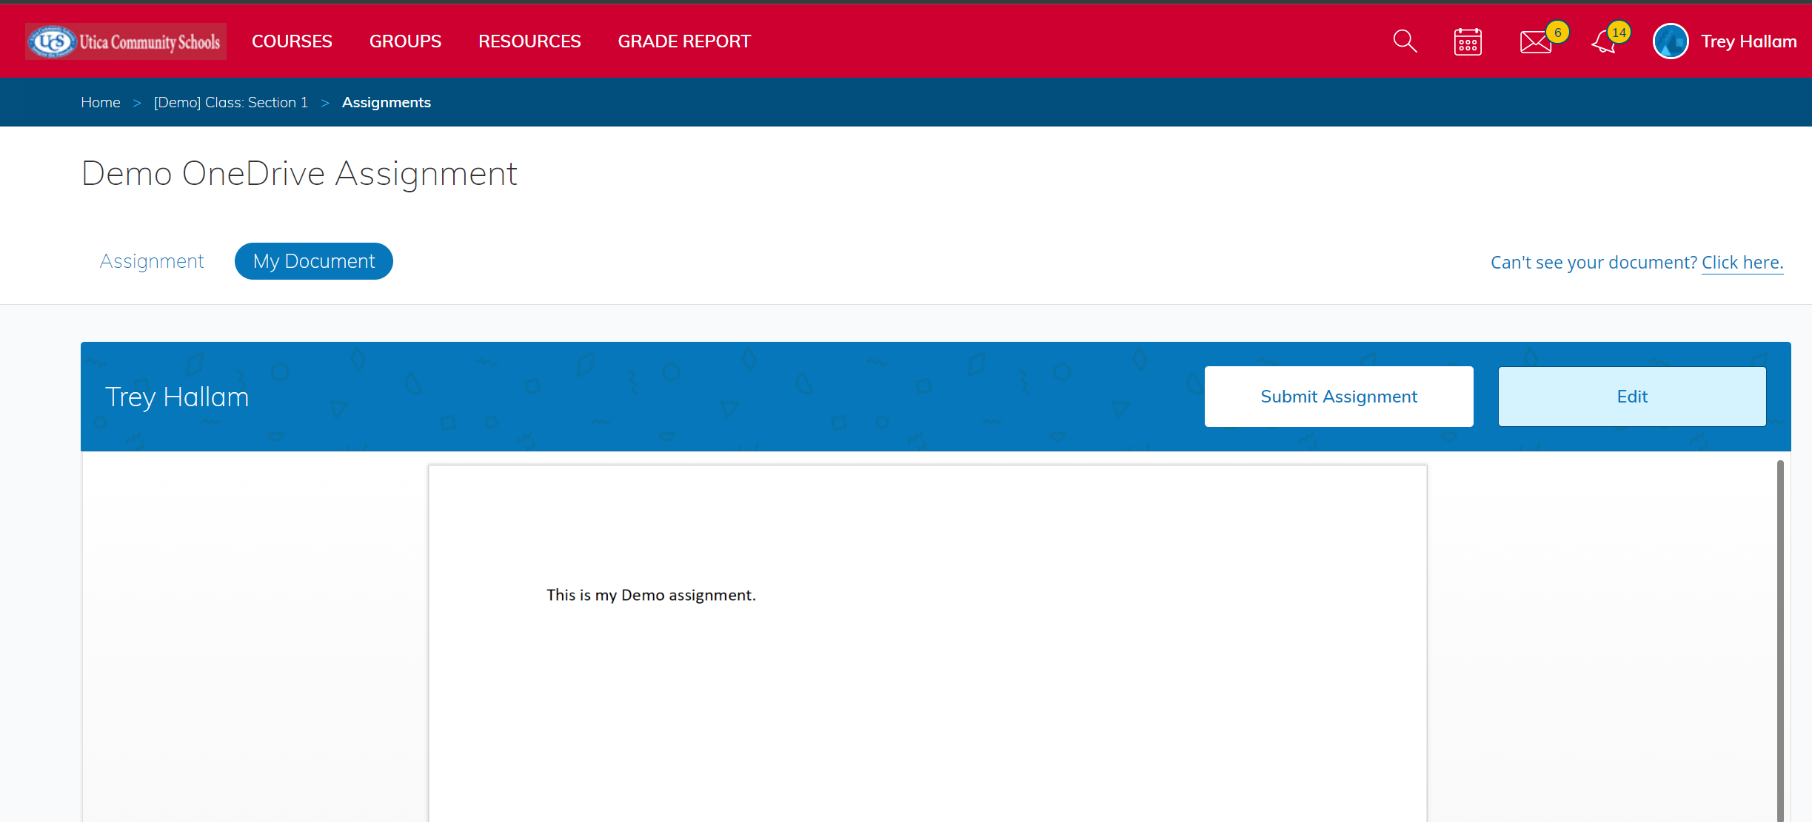Open the notifications bell icon

point(1603,43)
